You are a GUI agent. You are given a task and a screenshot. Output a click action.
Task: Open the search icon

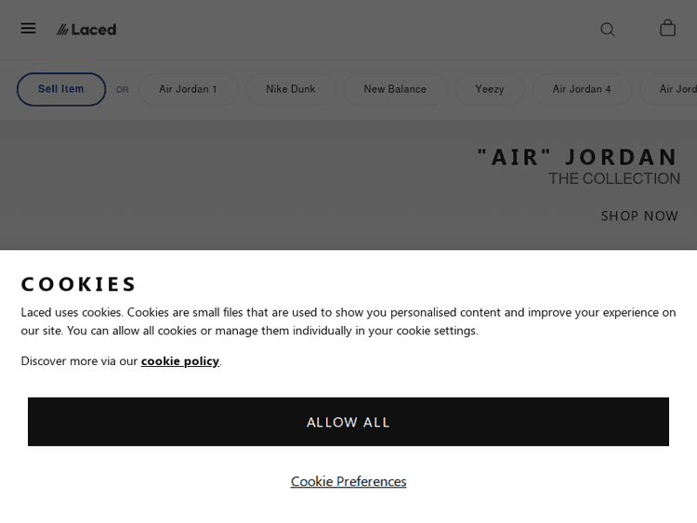point(608,30)
